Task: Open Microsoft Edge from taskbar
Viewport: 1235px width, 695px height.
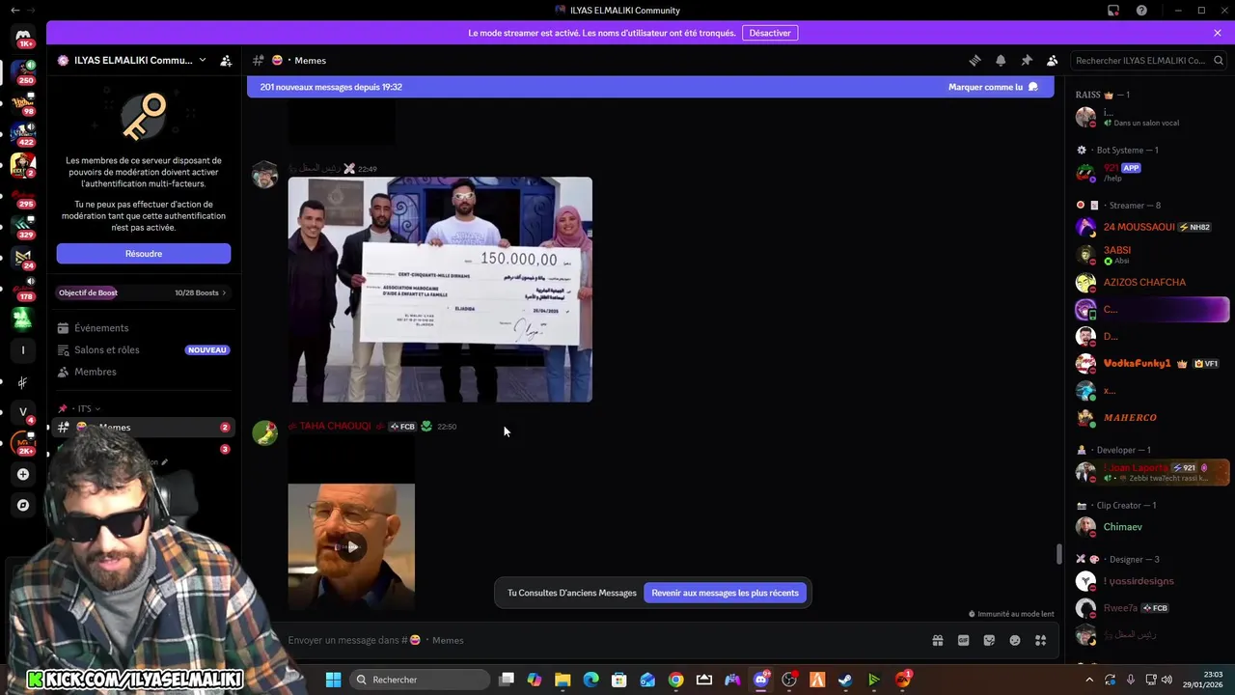Action: tap(590, 680)
